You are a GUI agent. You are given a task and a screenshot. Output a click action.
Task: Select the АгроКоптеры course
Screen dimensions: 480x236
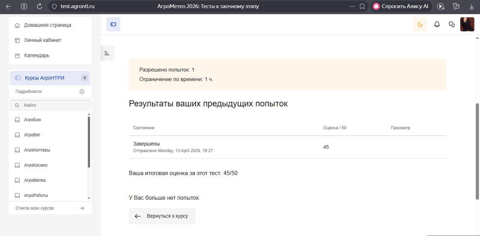[37, 150]
